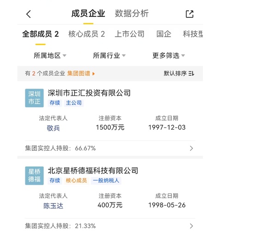Viewport: 253px width, 231px height.
Task: Expand the 21.33% shareholding row chevron
Action: tap(191, 226)
